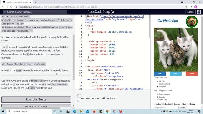Image resolution: width=203 pixels, height=114 pixels.
Task: Click the 'Your test output will go here' text
Action: 97,98
